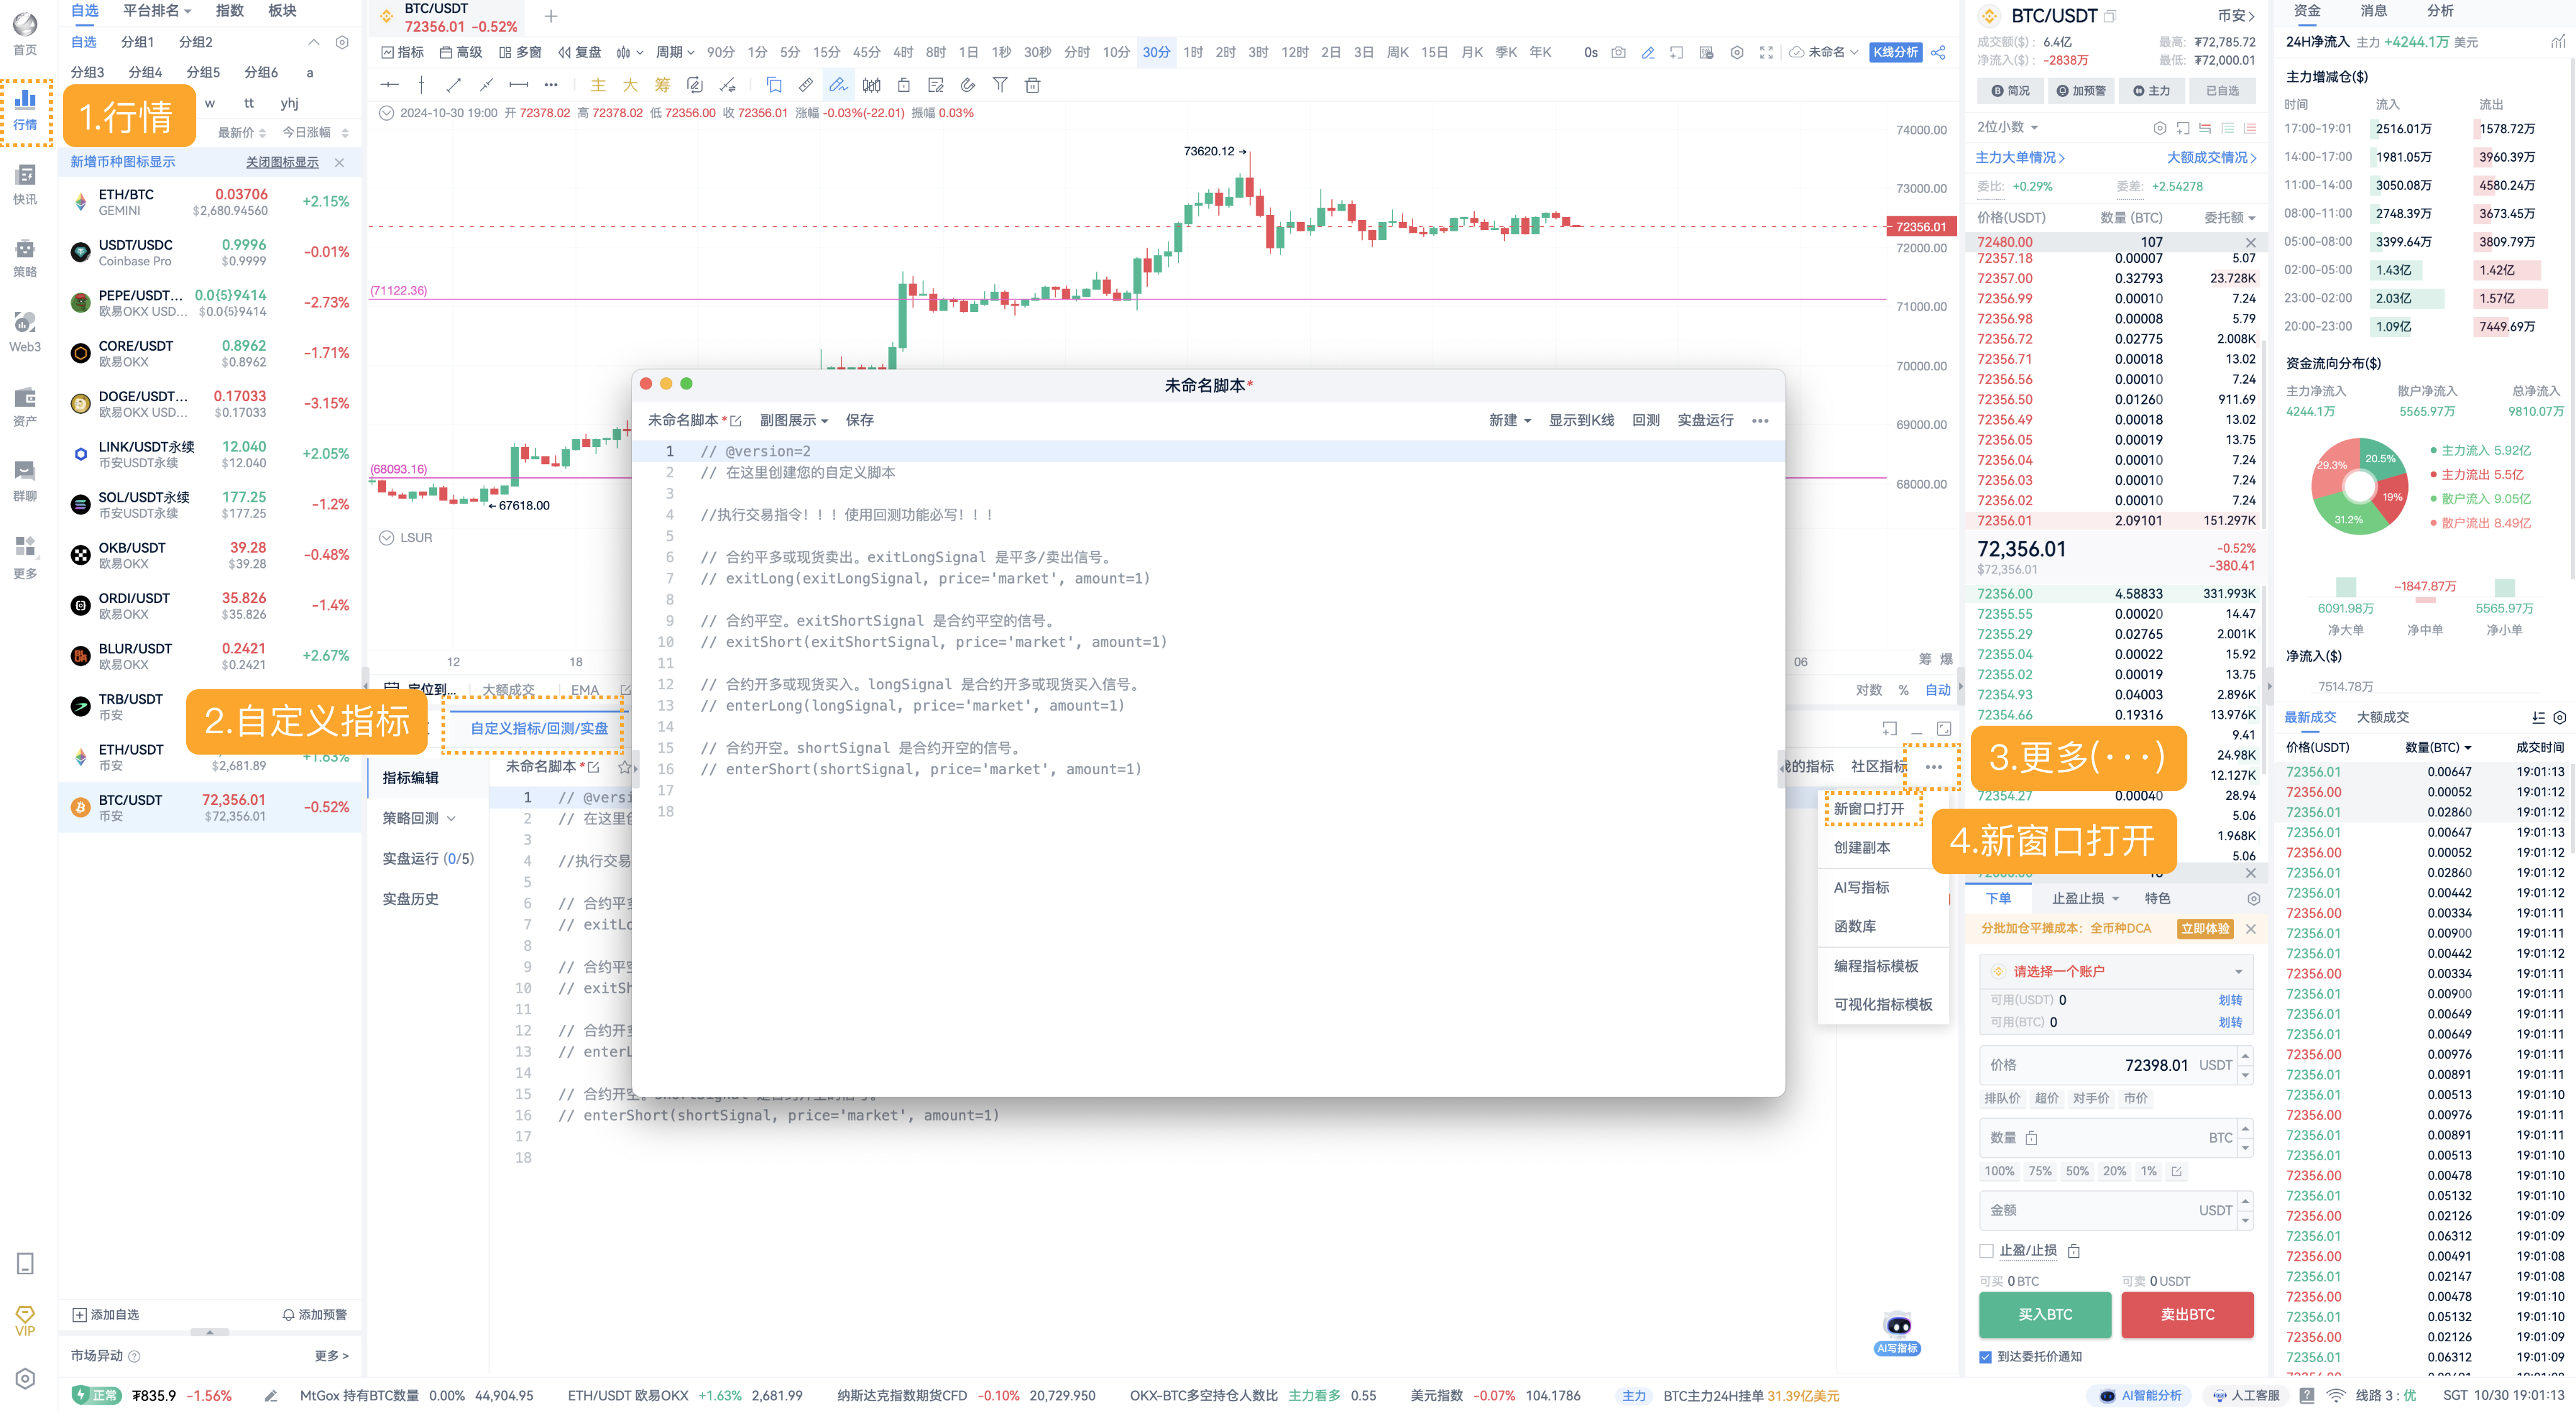Image resolution: width=2576 pixels, height=1413 pixels.
Task: Expand the 新建 dropdown in script window
Action: 1509,421
